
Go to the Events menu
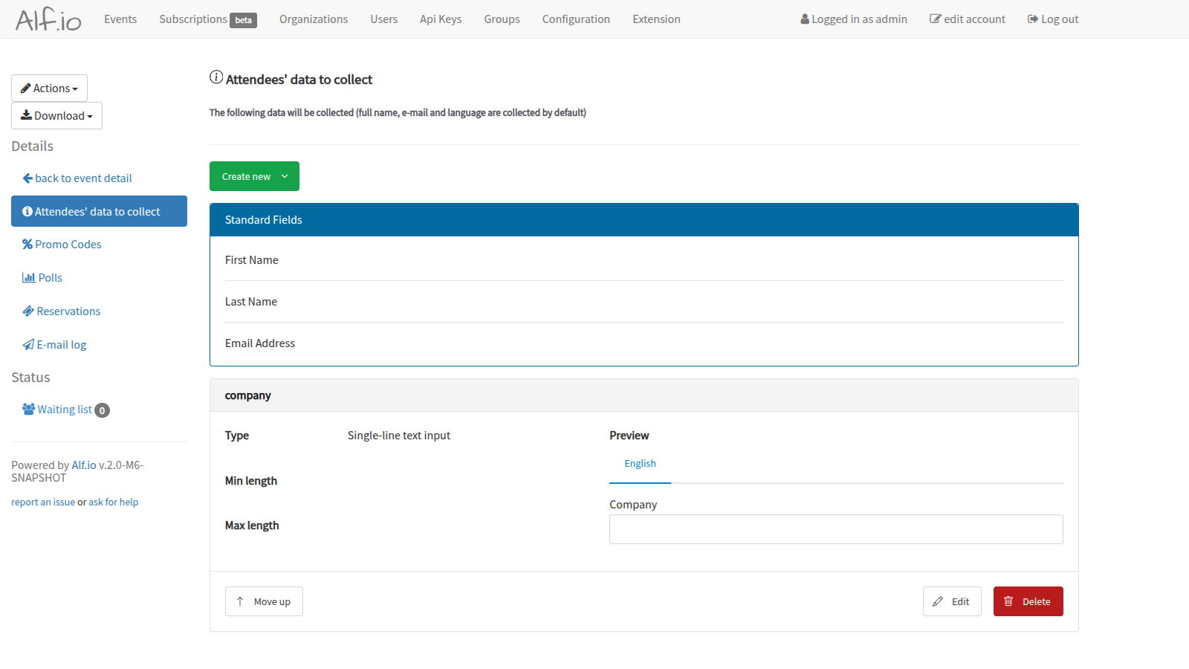(x=120, y=19)
